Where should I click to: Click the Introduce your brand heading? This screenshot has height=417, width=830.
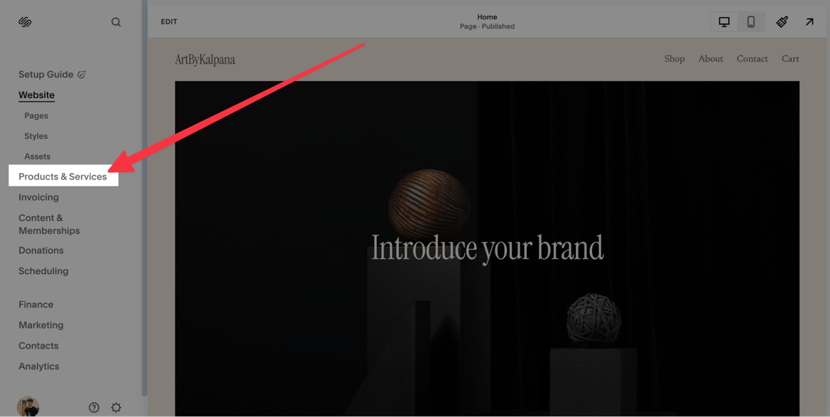tap(488, 248)
